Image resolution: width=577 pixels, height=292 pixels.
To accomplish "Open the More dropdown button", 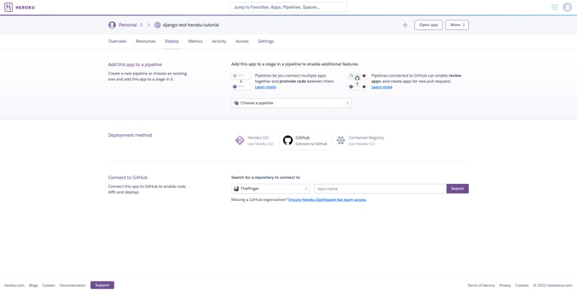I will (457, 25).
